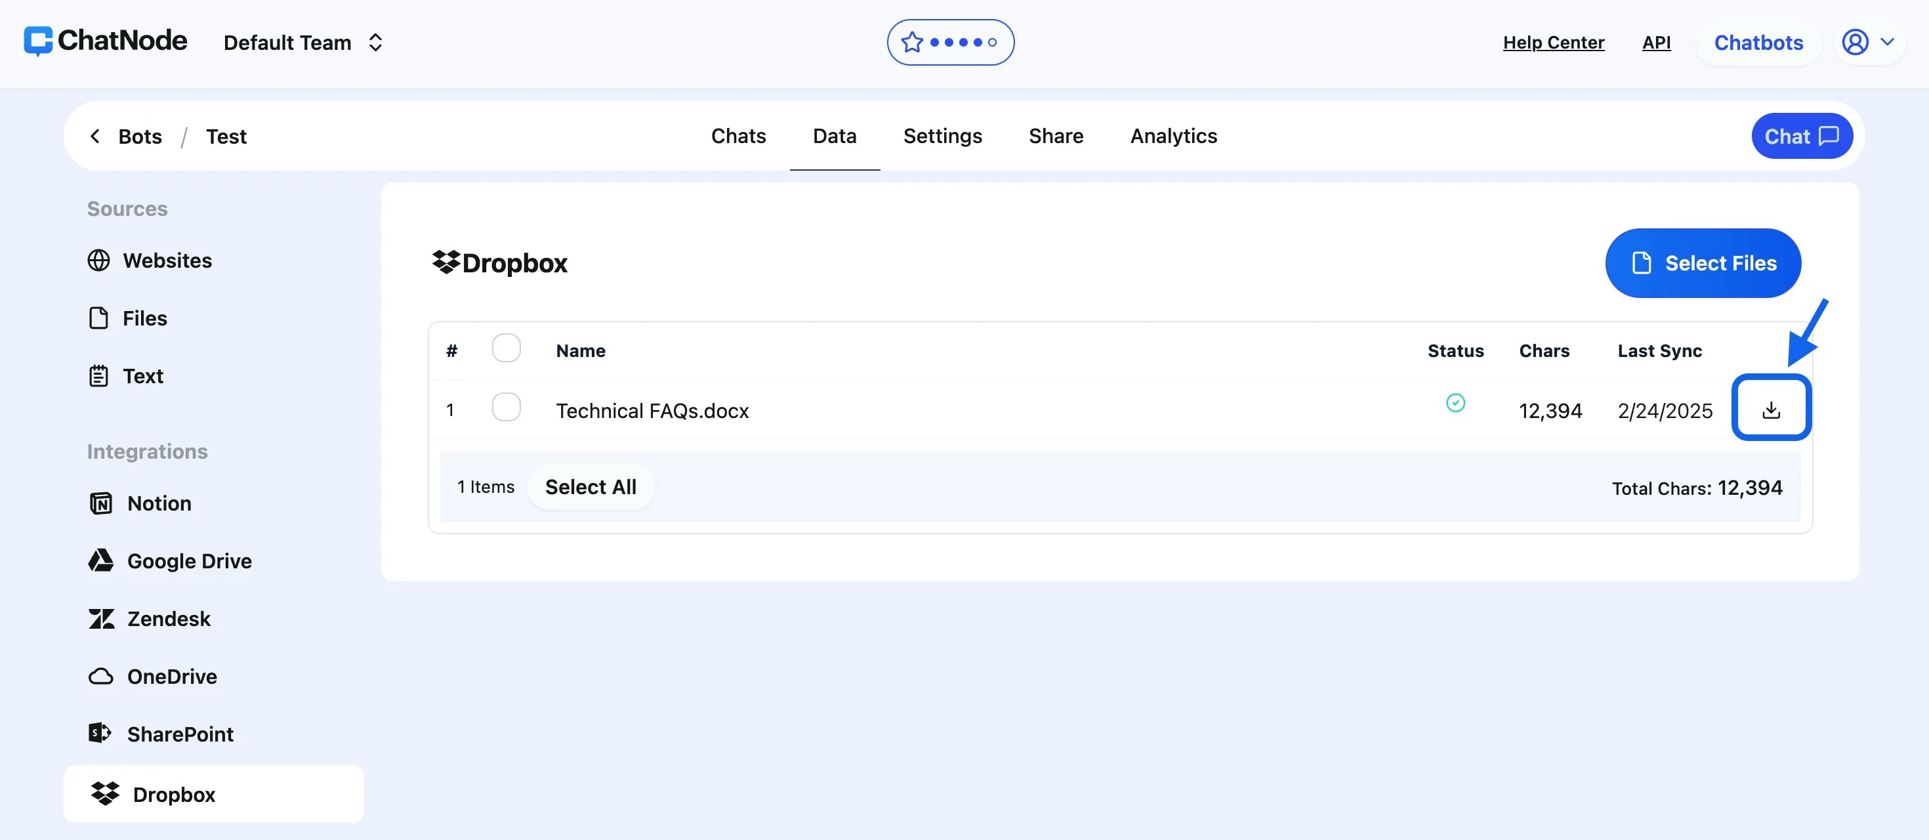This screenshot has width=1929, height=840.
Task: Go back using the Bots chevron
Action: tap(95, 136)
